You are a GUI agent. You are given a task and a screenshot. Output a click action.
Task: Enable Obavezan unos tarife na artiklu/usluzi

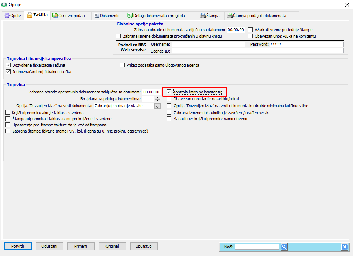169,99
